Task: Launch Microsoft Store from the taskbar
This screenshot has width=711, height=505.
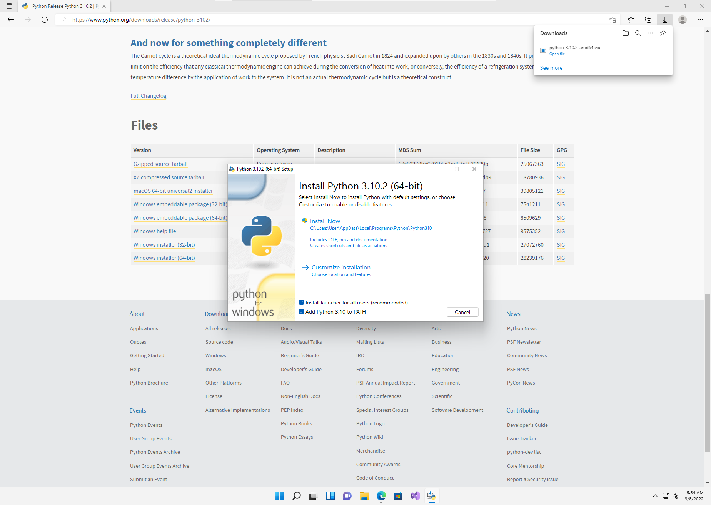Action: (398, 496)
